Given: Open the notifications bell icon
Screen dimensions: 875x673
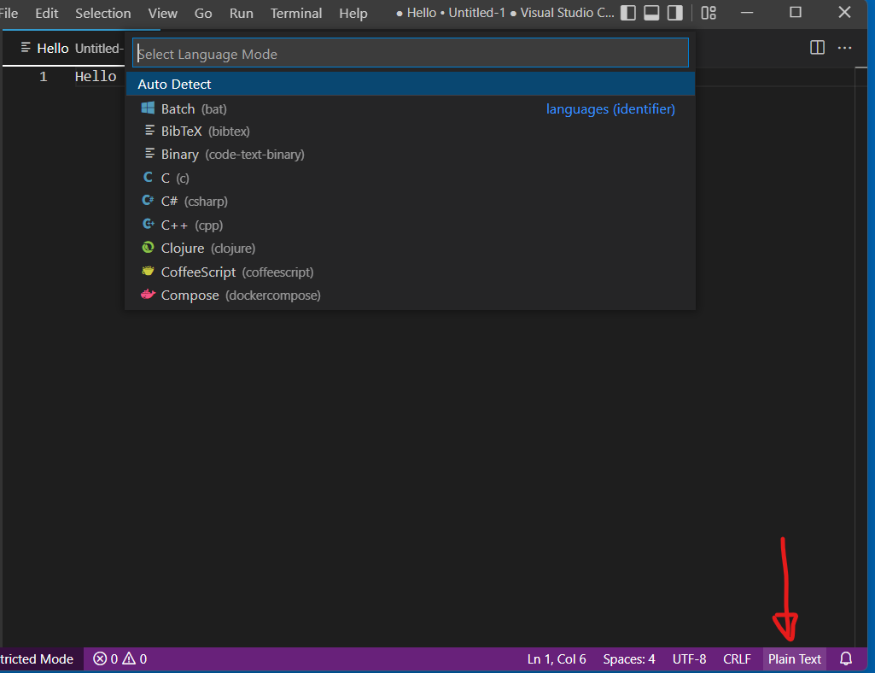Looking at the screenshot, I should (845, 658).
